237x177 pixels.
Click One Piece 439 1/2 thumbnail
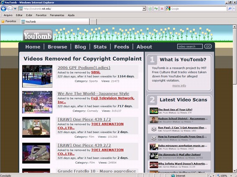[x=36, y=127]
